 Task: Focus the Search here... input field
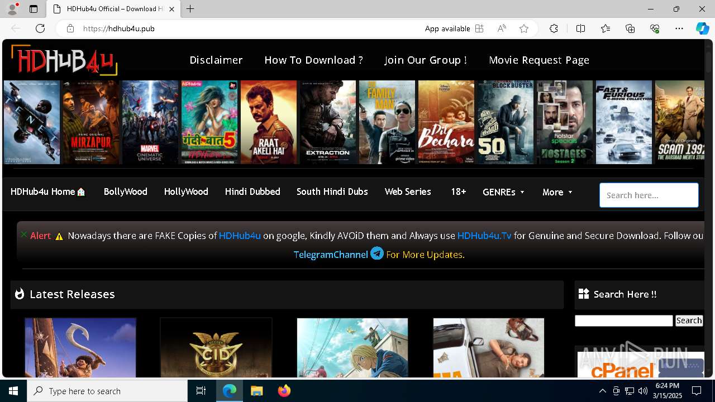point(649,195)
